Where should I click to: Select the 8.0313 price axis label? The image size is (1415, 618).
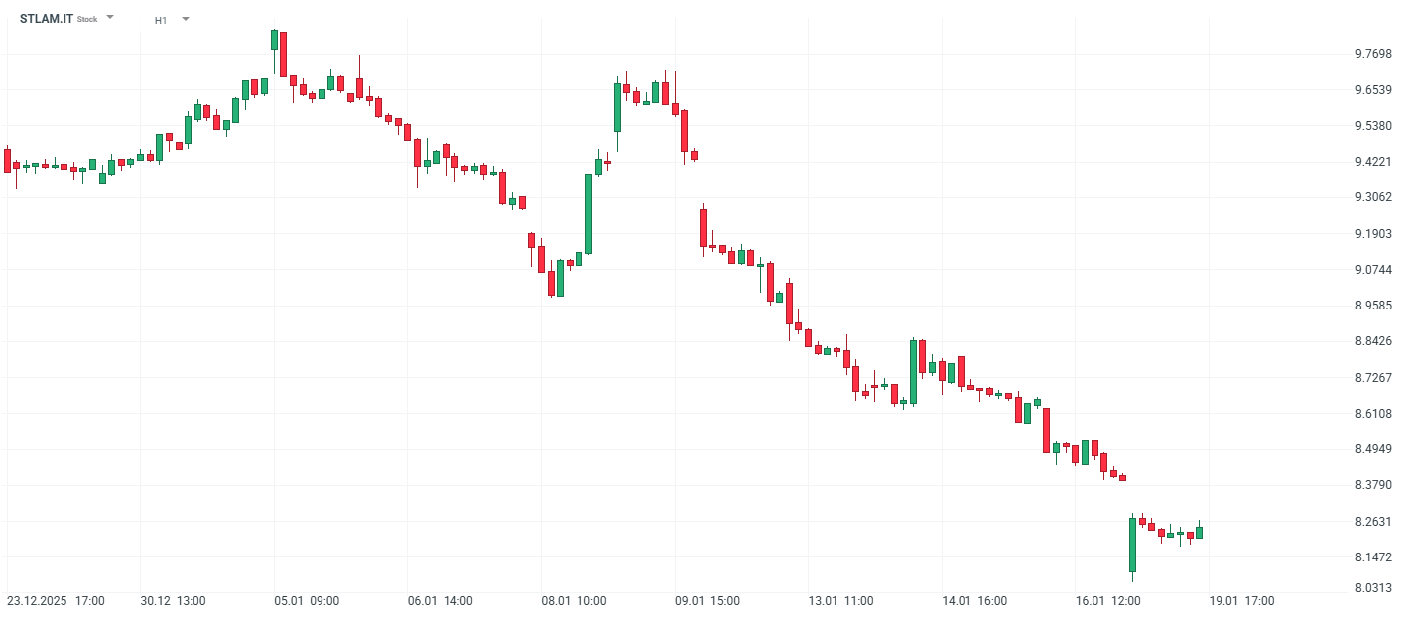(1373, 588)
